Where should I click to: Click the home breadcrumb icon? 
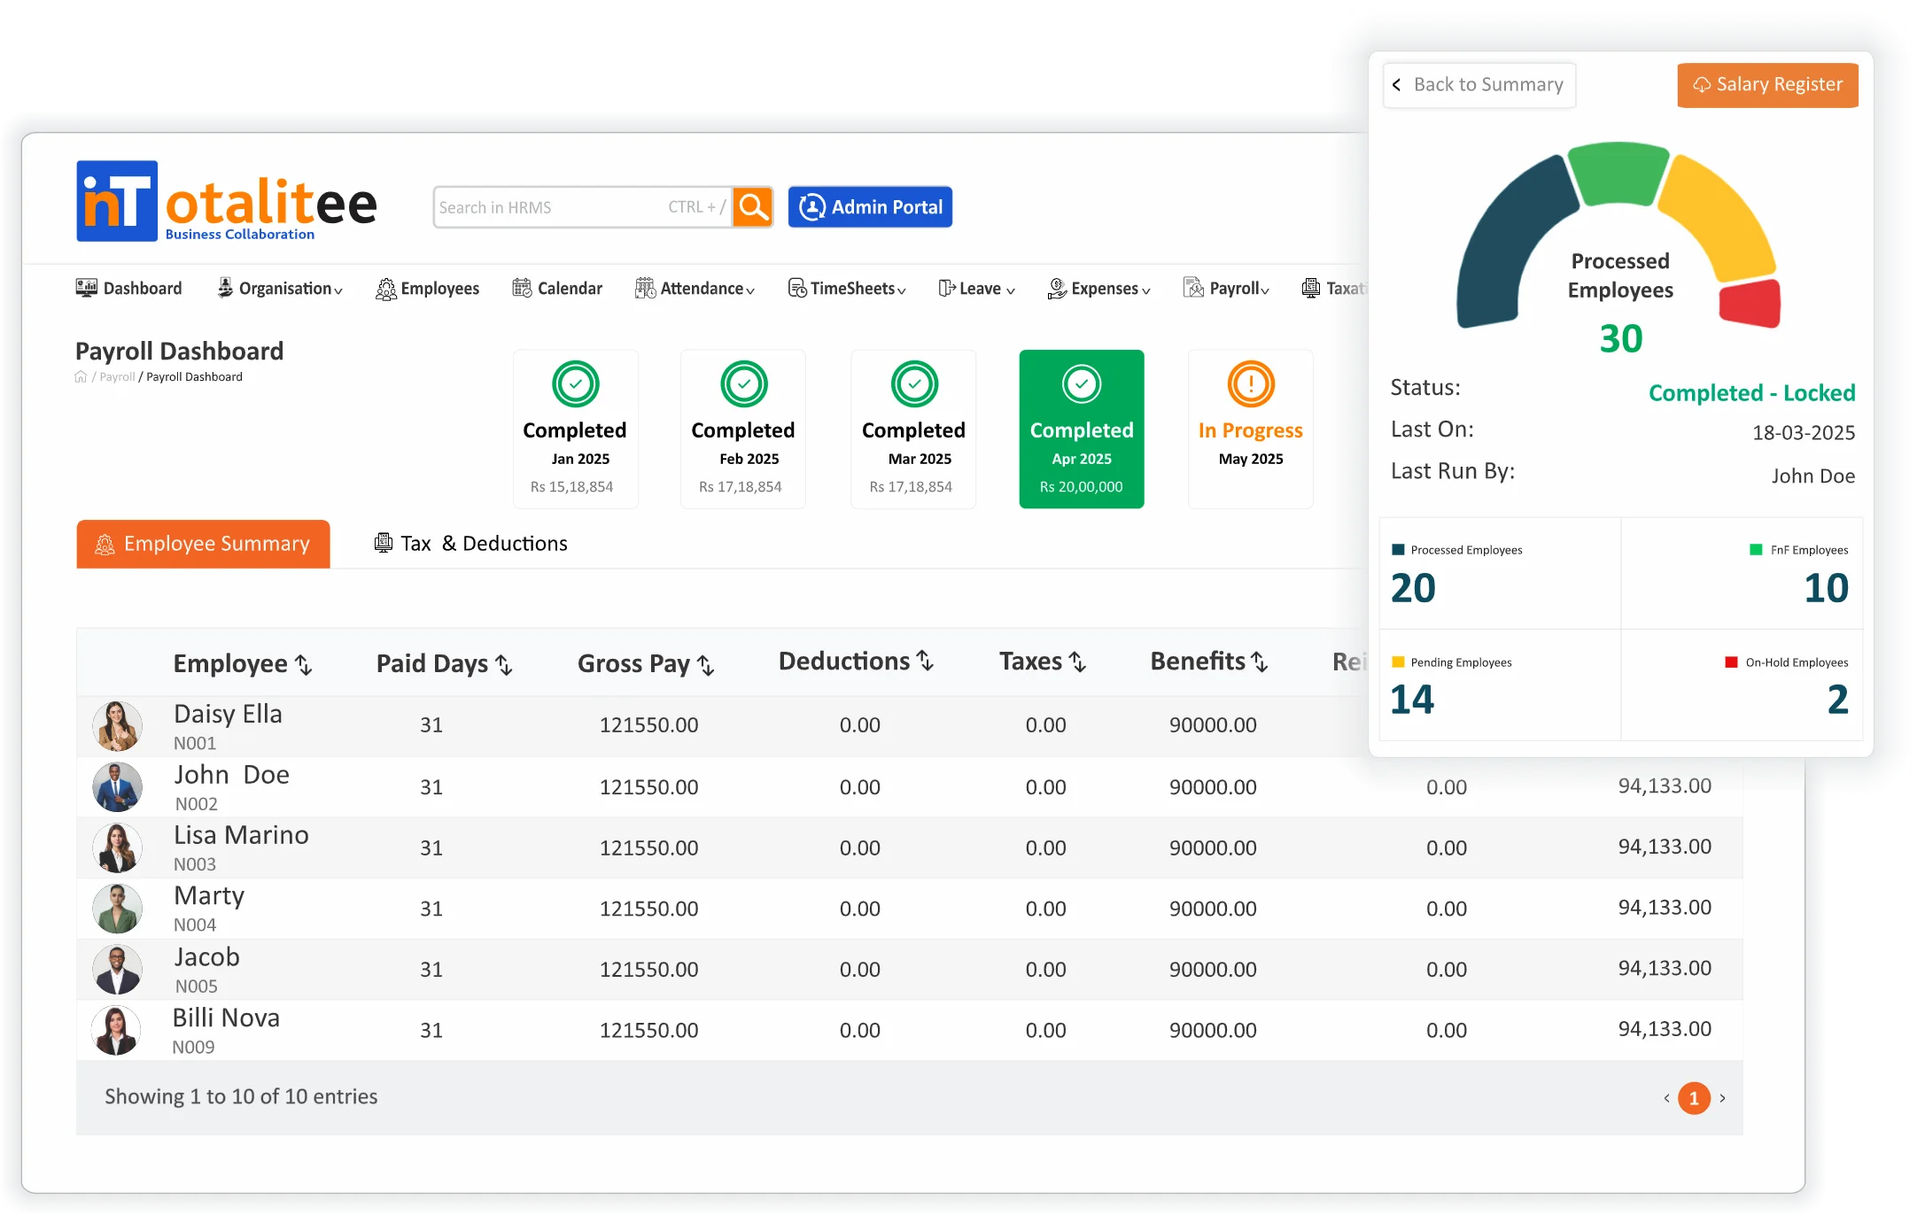click(x=81, y=377)
